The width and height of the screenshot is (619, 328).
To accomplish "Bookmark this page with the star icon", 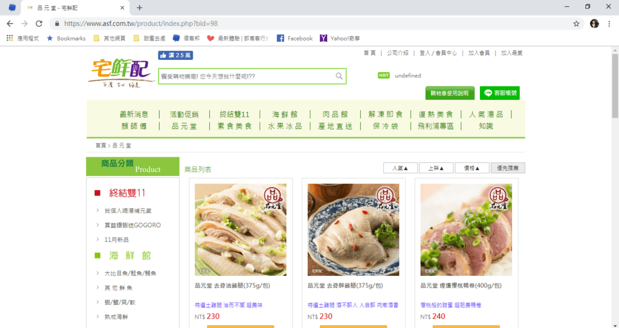I will 576,24.
